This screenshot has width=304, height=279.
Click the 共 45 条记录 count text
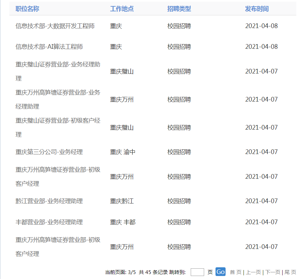(153, 272)
